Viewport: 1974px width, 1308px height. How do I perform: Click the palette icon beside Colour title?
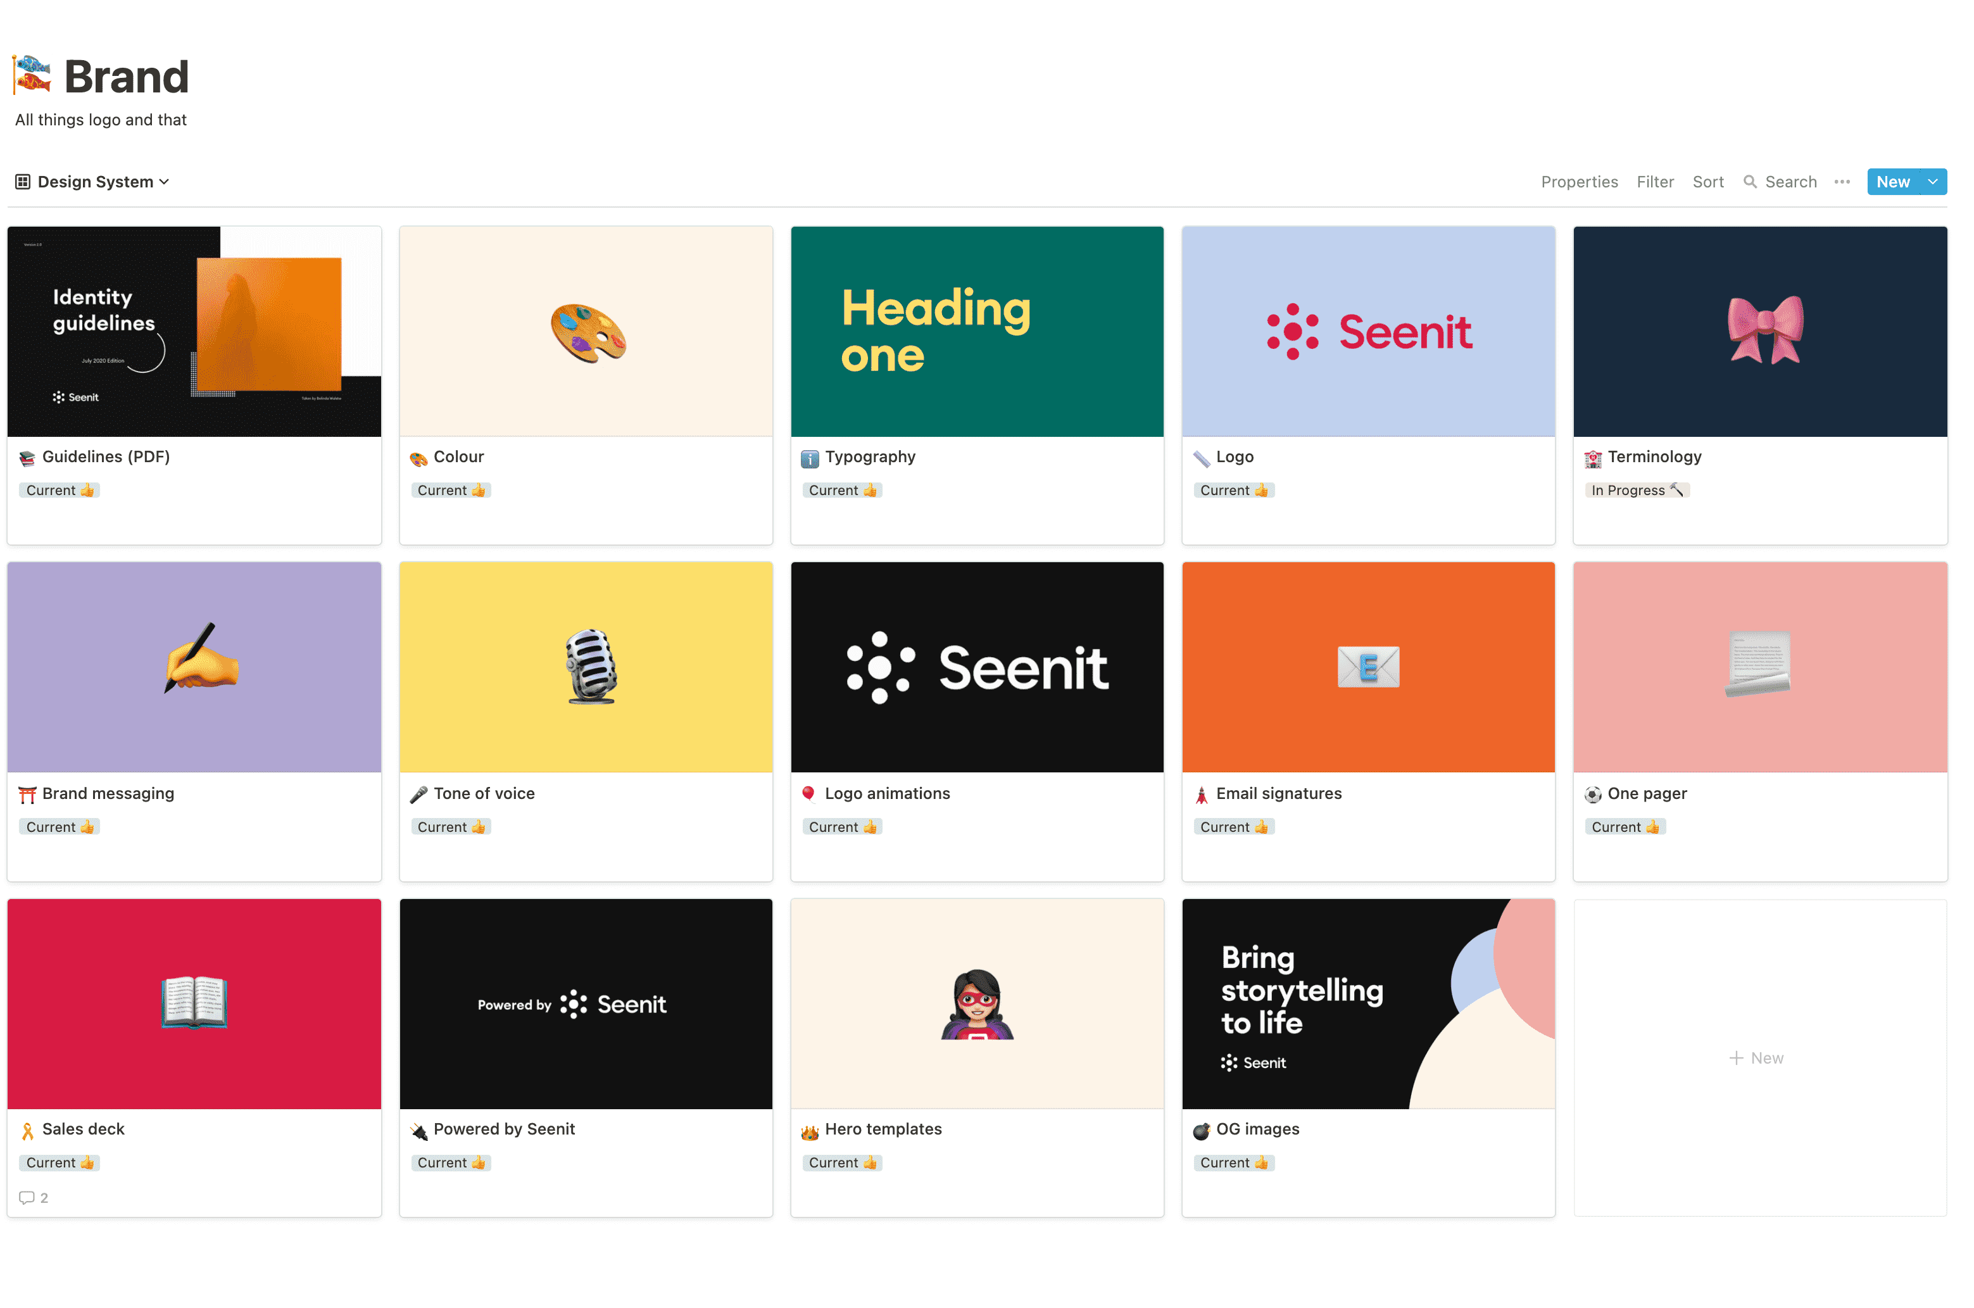[x=418, y=458]
